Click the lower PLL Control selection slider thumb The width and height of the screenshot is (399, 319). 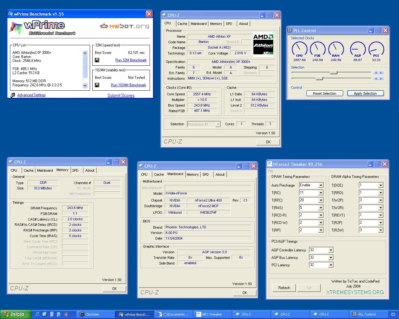coord(319,79)
